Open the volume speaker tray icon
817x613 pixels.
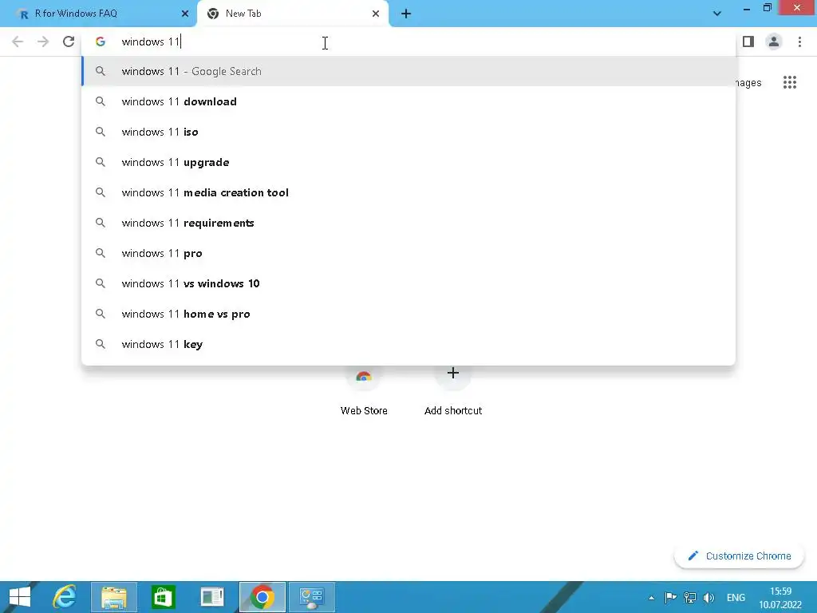(708, 598)
